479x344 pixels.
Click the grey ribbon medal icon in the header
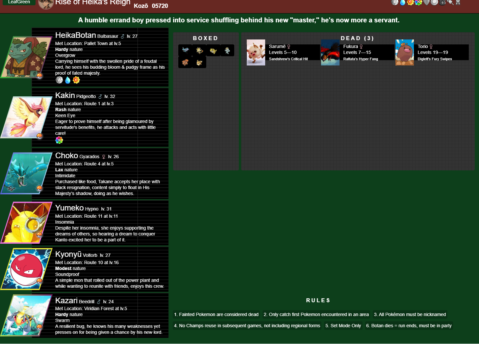(x=458, y=2)
